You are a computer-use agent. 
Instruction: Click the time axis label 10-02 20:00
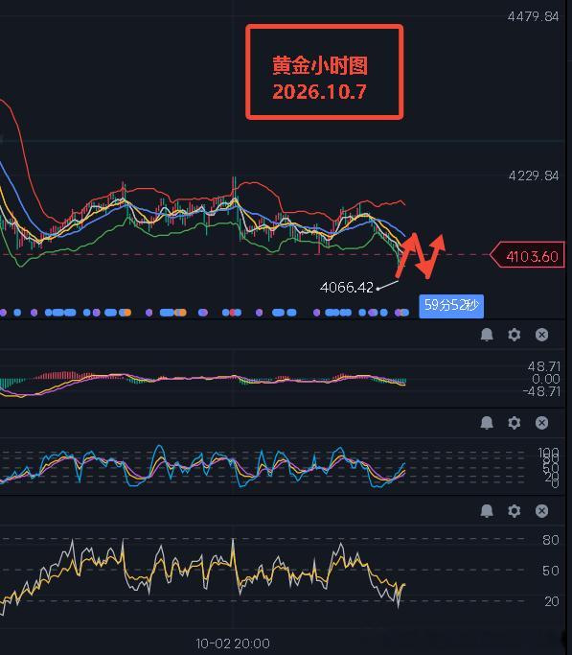pyautogui.click(x=233, y=643)
